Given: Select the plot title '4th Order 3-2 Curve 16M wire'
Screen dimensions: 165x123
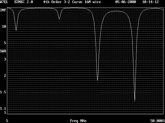Looking at the screenshot, I should 72,2.
